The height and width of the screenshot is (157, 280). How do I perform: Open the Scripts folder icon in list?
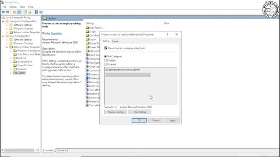[x=87, y=31]
